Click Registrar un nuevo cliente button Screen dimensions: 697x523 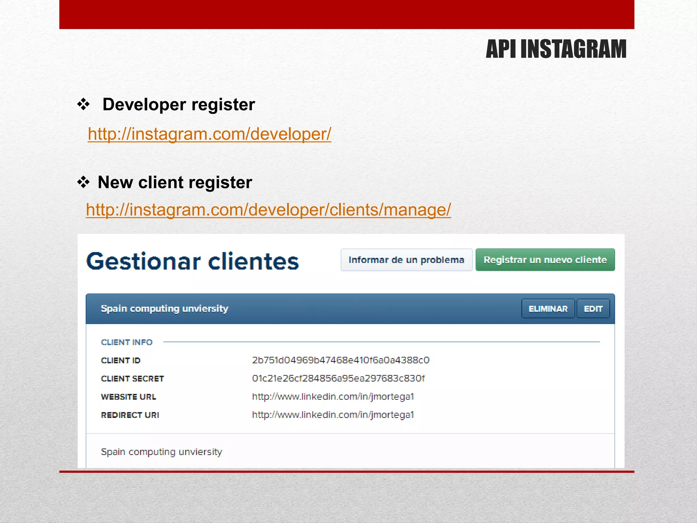point(545,260)
